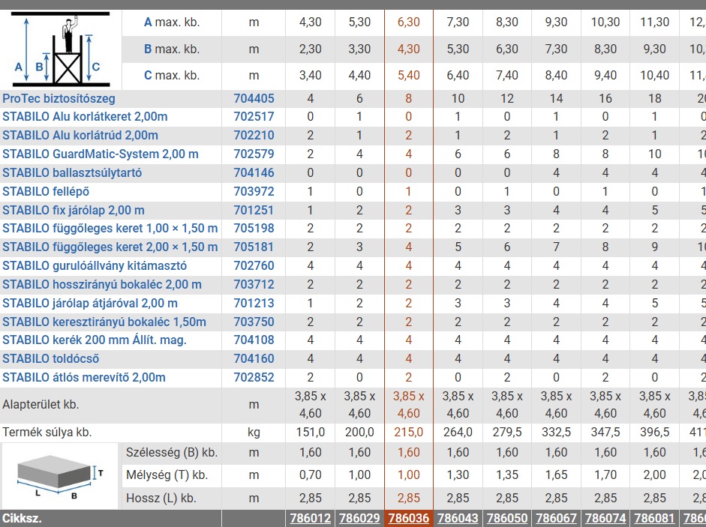The image size is (706, 527).
Task: Click the 786029 article number link
Action: click(x=359, y=518)
